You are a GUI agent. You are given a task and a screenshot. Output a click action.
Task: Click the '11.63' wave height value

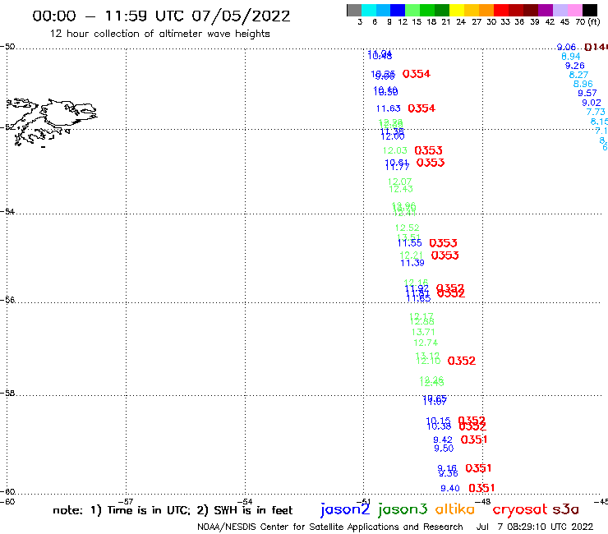(x=388, y=108)
